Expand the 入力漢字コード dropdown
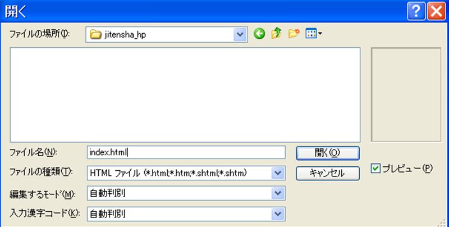449x227 pixels. (277, 214)
